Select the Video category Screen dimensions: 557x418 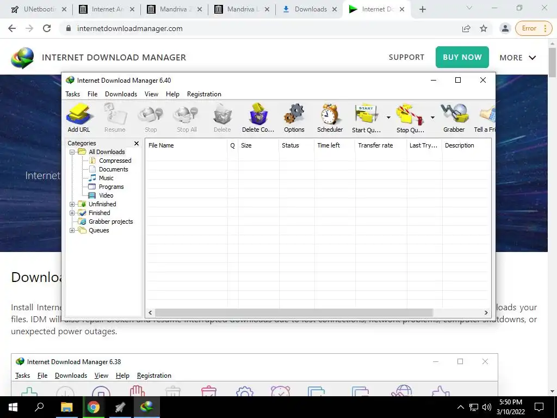[x=106, y=195]
